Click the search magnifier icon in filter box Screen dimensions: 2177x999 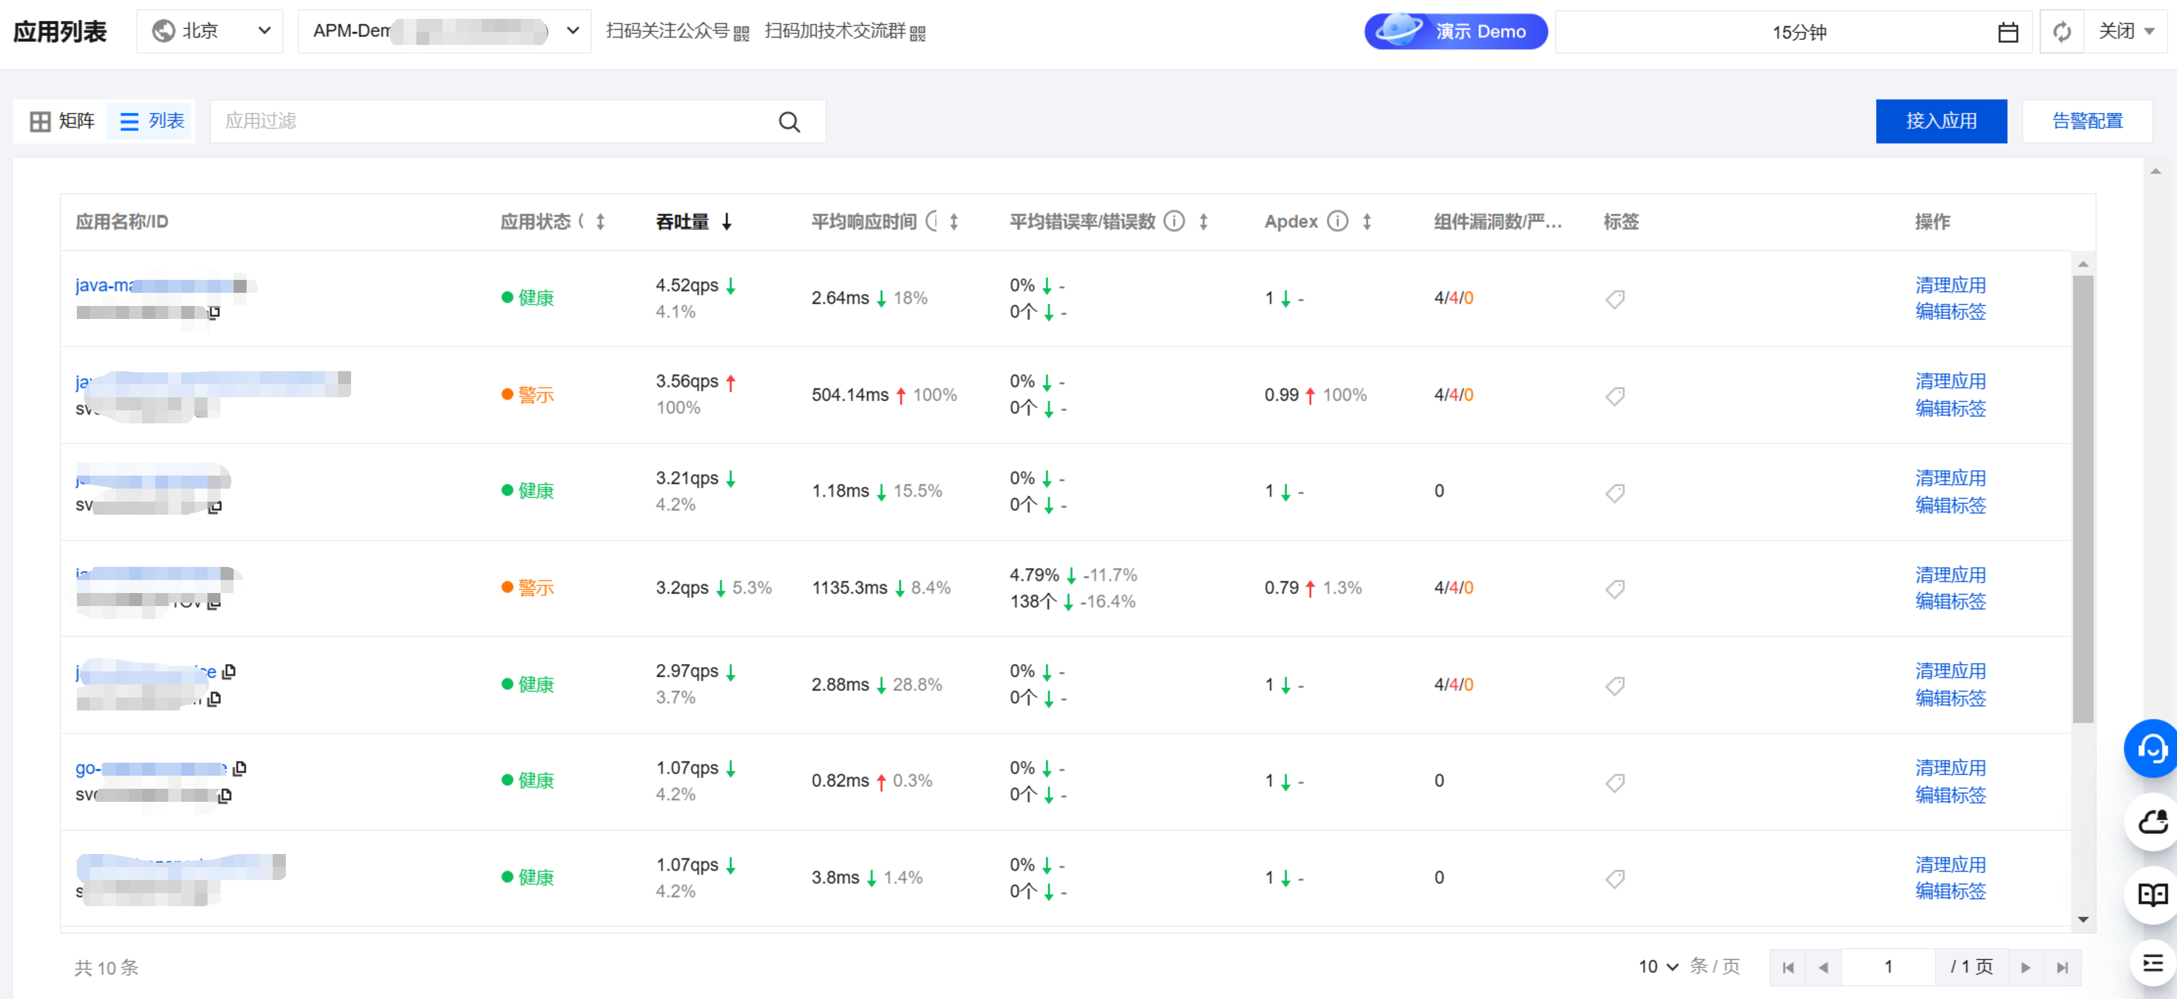(789, 122)
